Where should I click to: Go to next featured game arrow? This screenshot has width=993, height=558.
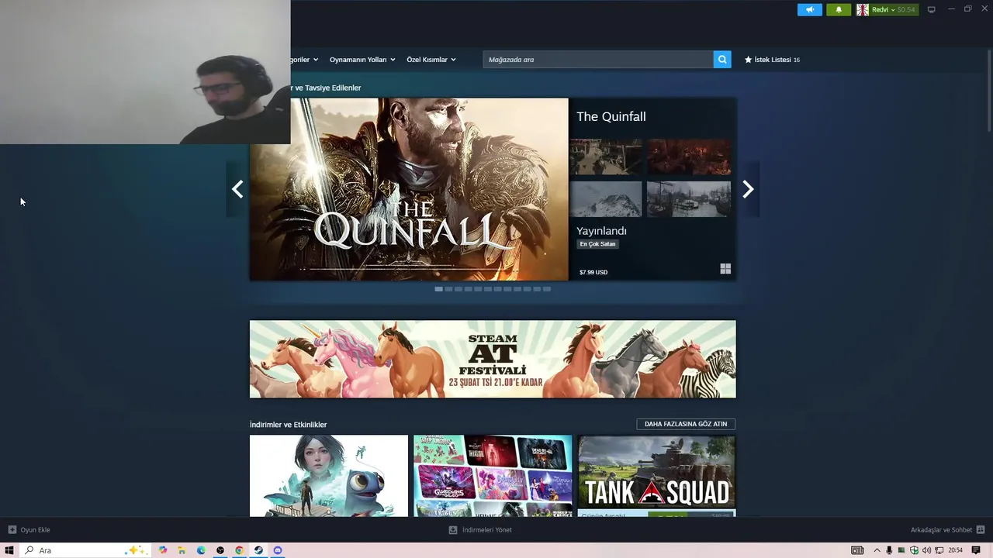[x=748, y=189]
